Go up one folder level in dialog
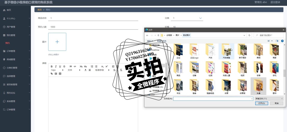Image resolution: width=287 pixels, height=132 pixels. (x=158, y=35)
